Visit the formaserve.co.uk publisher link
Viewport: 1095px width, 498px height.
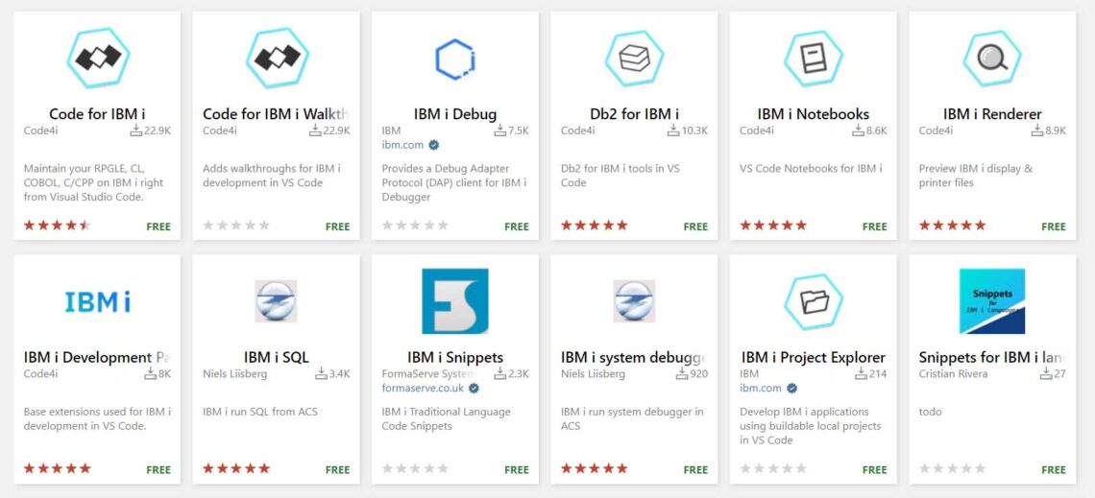click(424, 389)
